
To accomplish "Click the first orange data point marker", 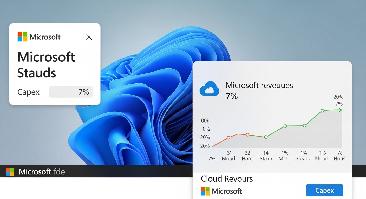I will [228, 138].
